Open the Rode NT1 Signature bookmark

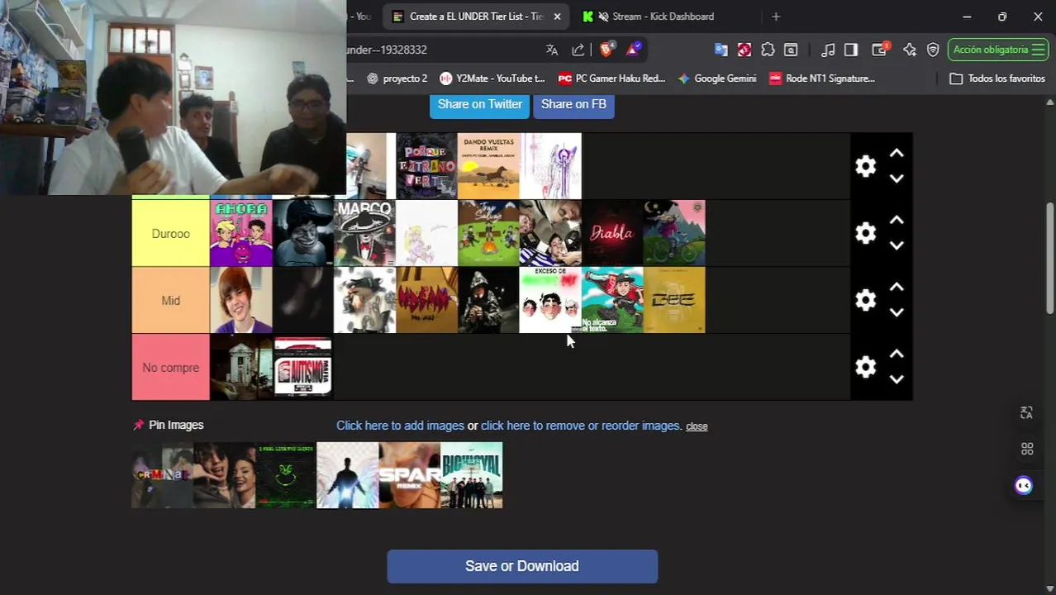[822, 79]
